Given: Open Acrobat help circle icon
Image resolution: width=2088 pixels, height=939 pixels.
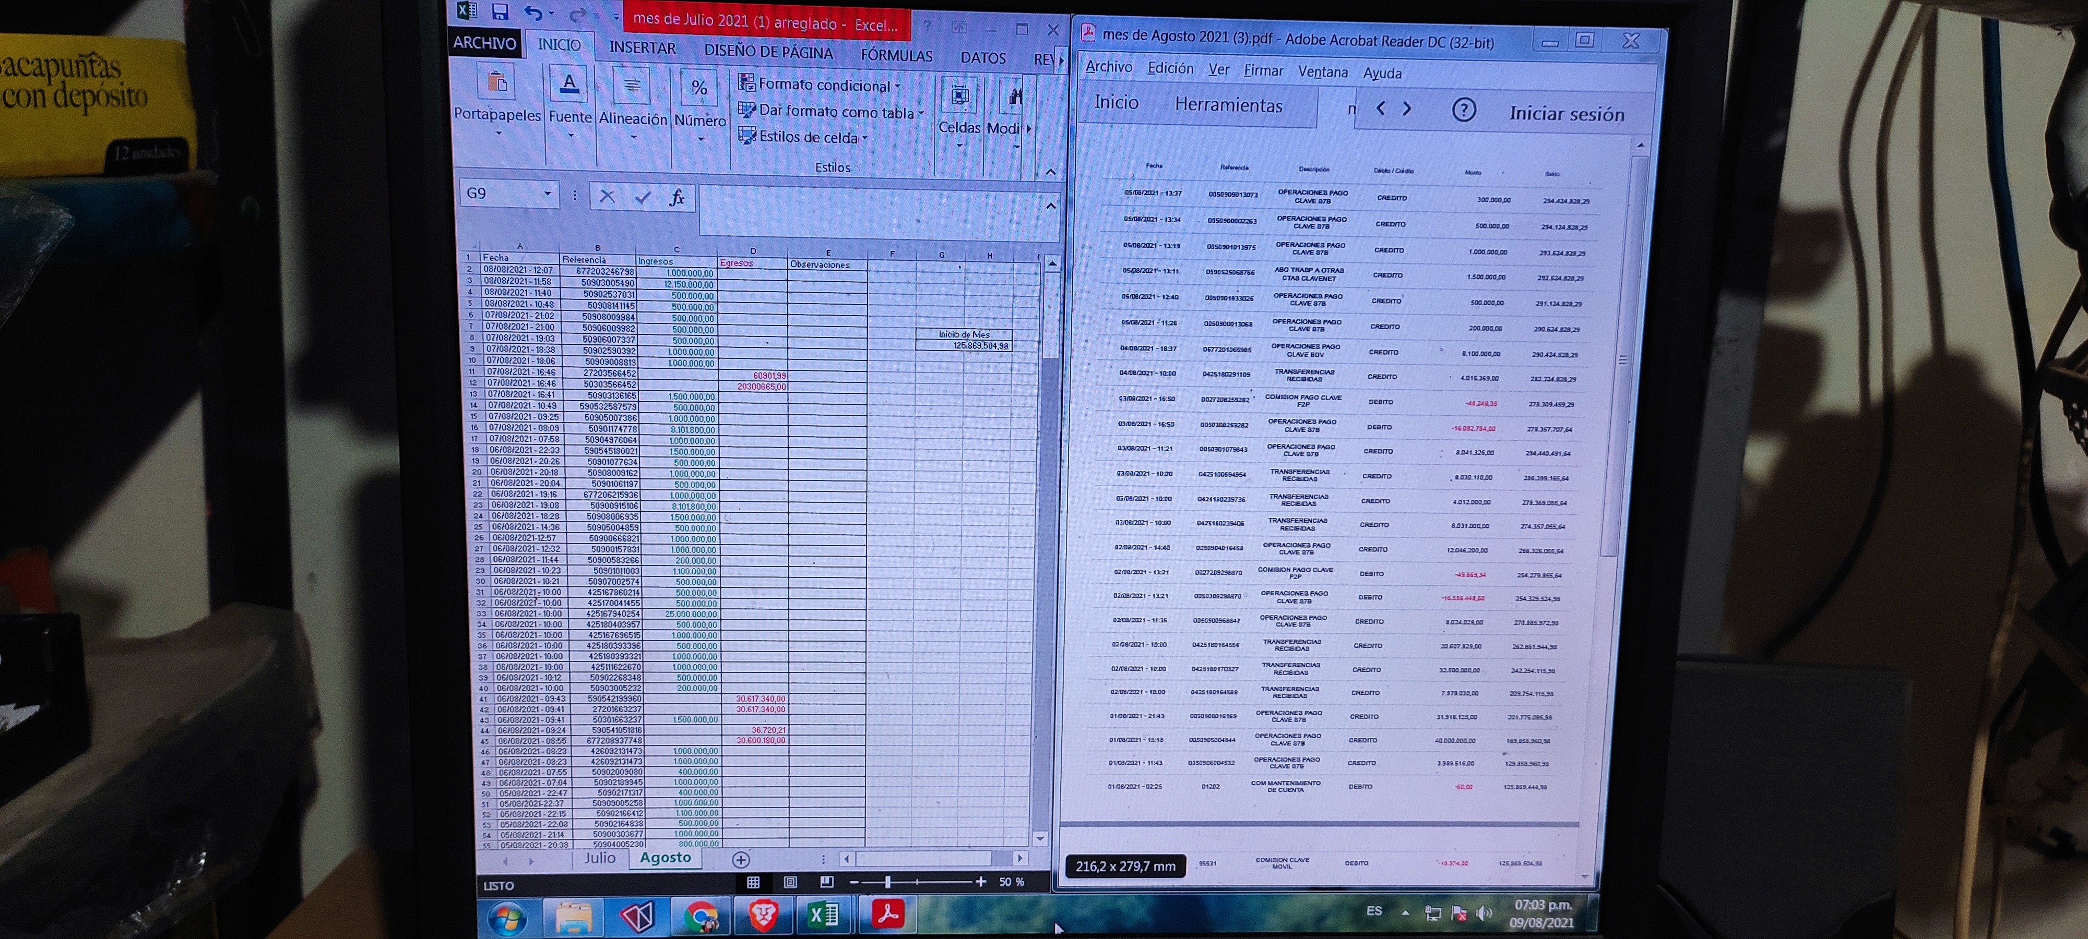Looking at the screenshot, I should tap(1463, 110).
